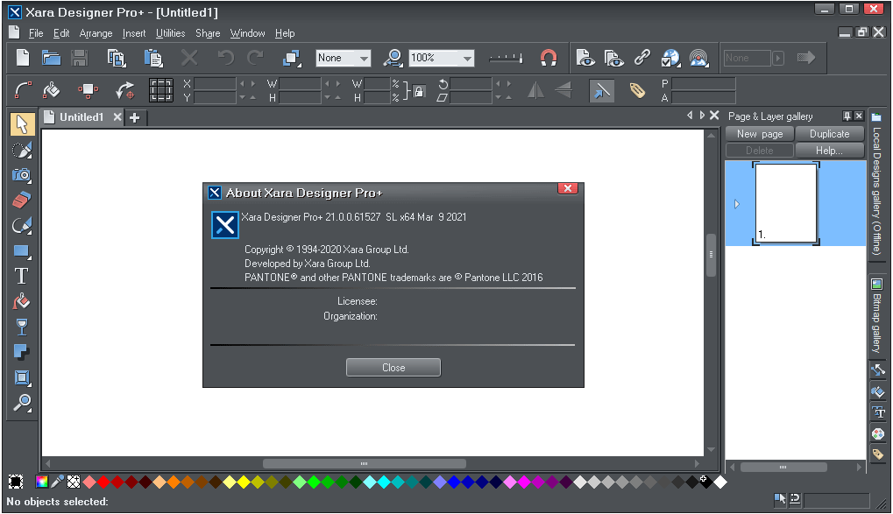Select the Photo camera tool
Screen dimensions: 893x514
point(22,175)
